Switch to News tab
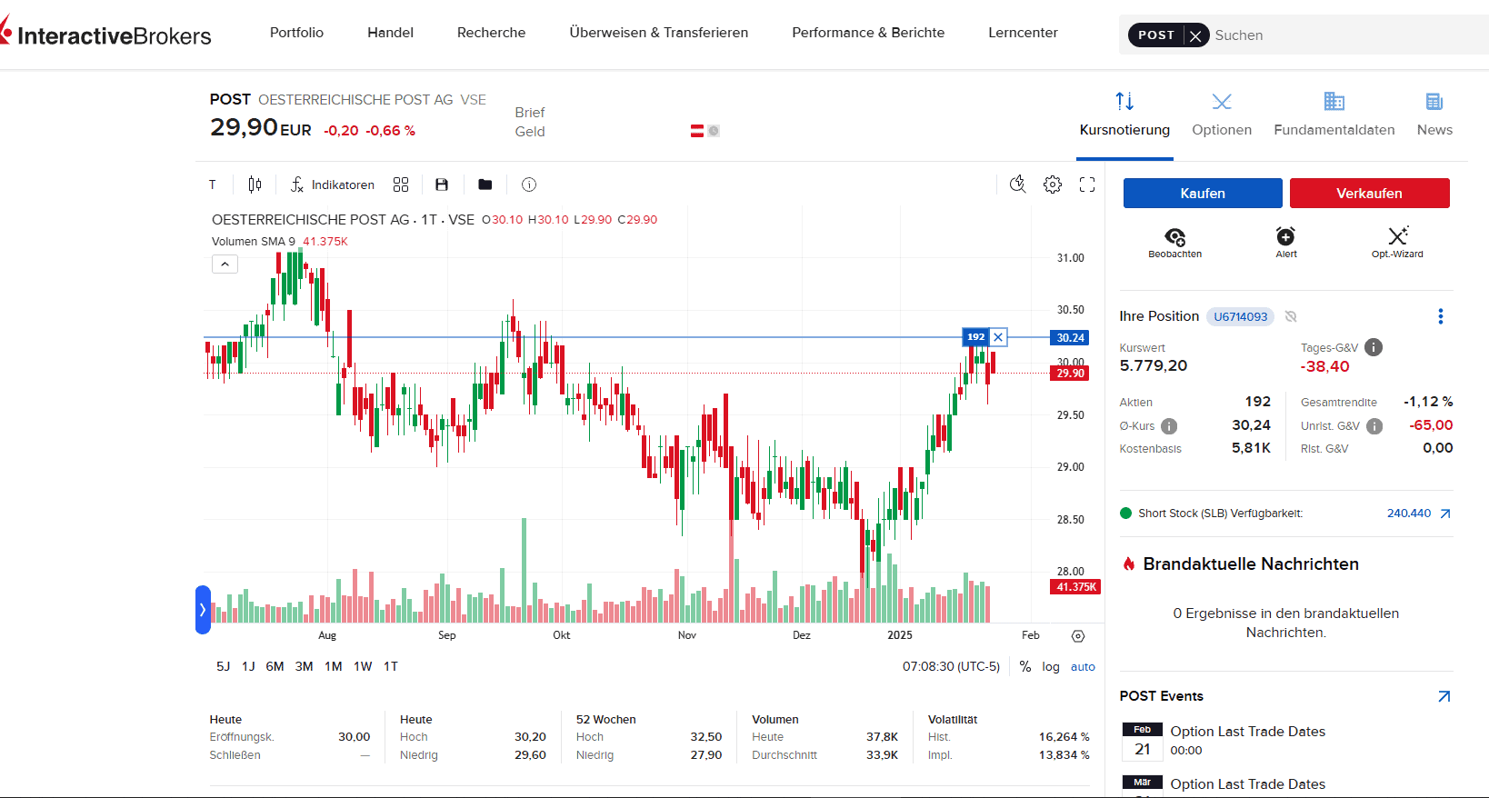 [x=1434, y=115]
